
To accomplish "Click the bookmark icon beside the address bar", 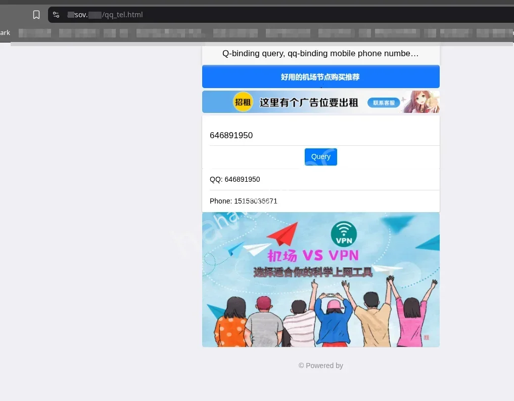I will pos(36,15).
